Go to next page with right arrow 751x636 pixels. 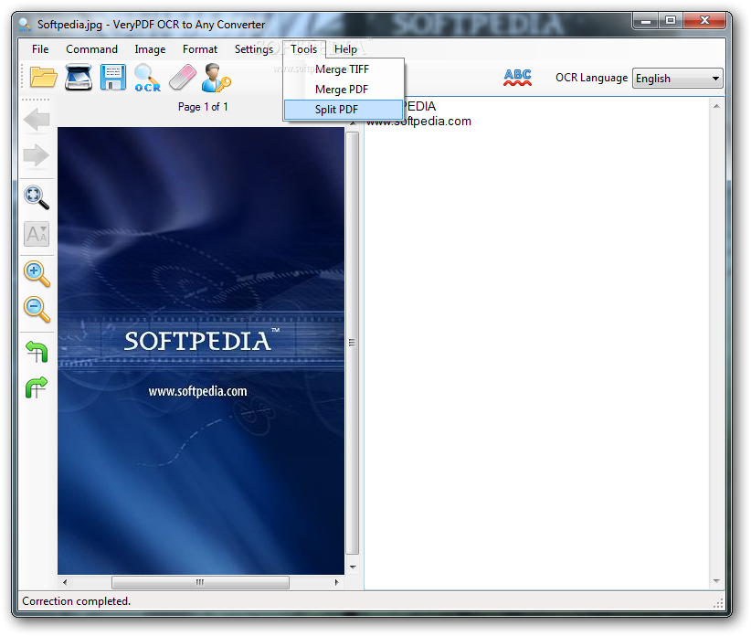(x=37, y=155)
